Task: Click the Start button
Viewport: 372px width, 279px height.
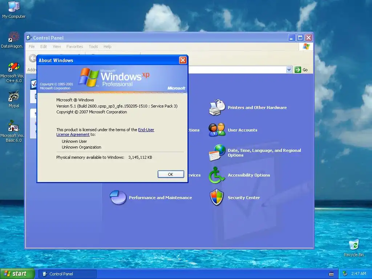Action: 17,274
